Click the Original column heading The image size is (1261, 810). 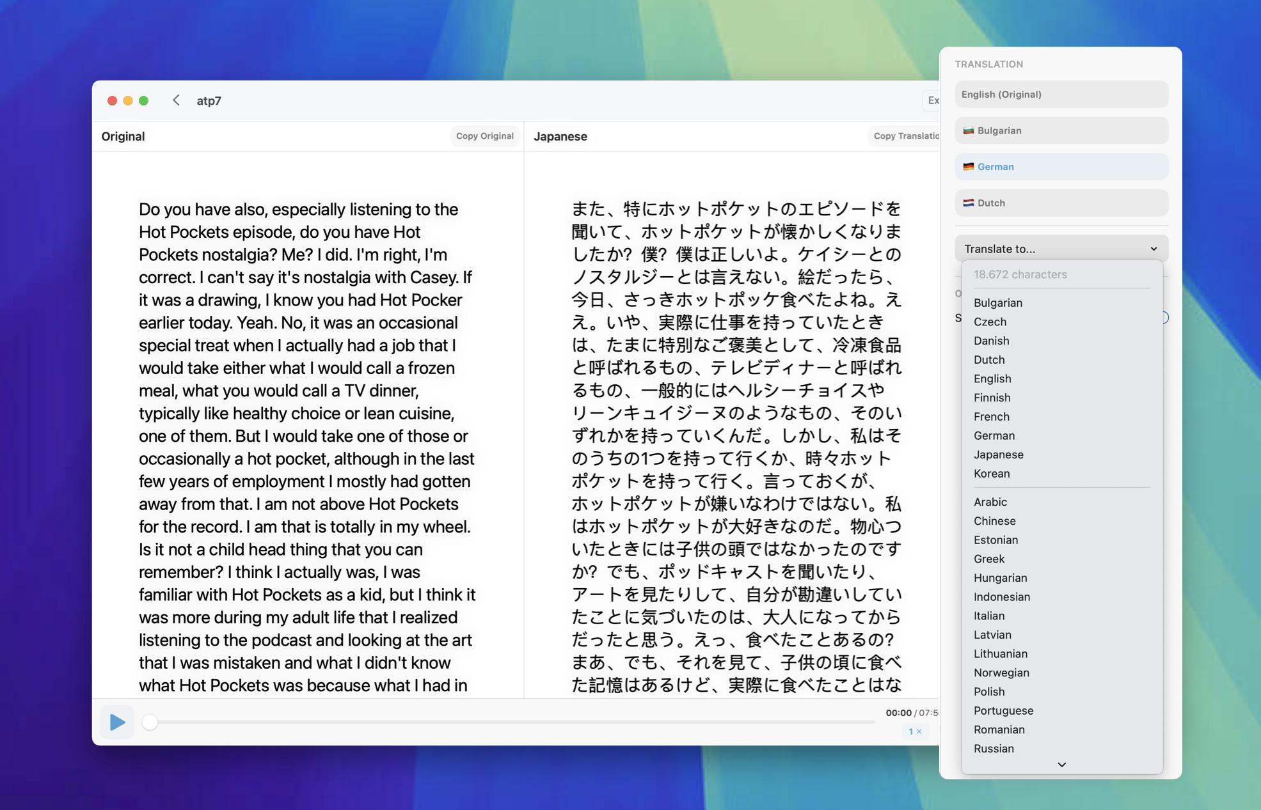click(x=123, y=136)
